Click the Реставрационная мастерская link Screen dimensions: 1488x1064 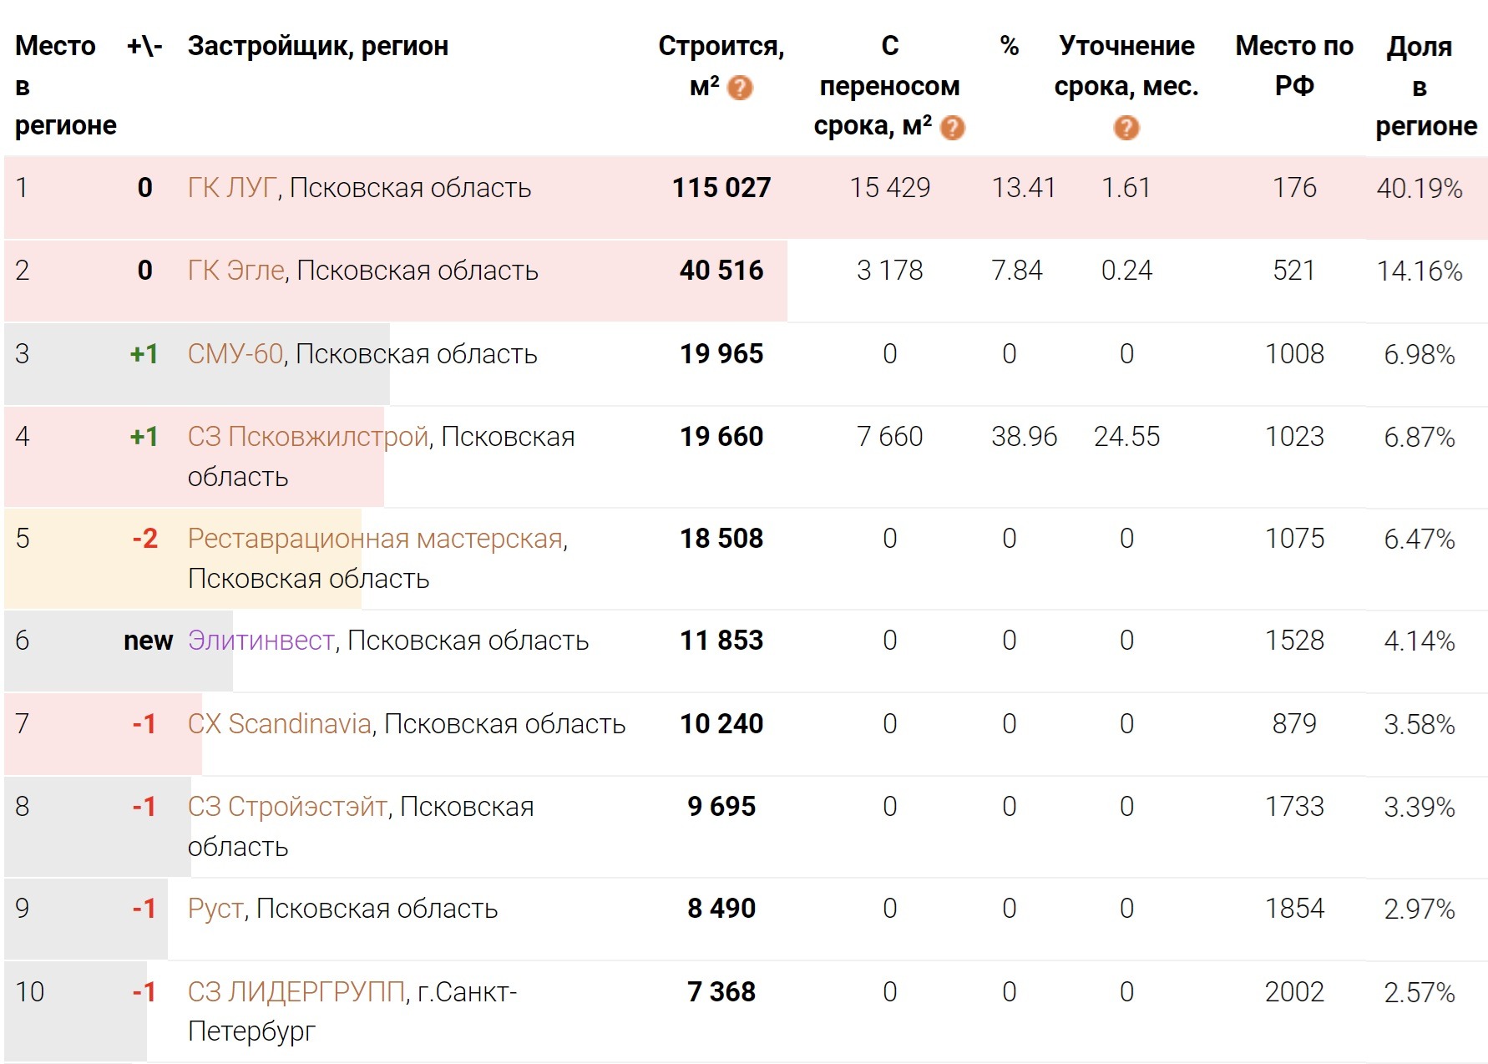coord(375,539)
